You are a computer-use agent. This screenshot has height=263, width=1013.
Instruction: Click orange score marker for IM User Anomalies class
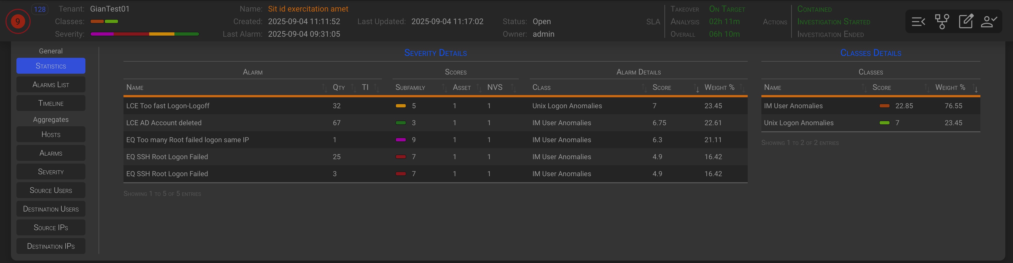pyautogui.click(x=884, y=106)
